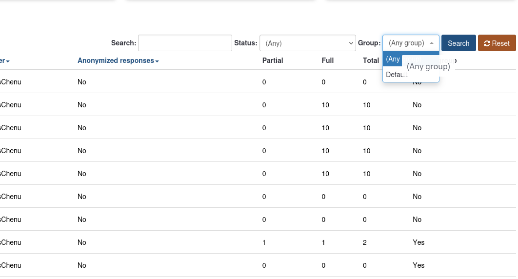
Task: Click the Full column header
Action: [x=328, y=61]
